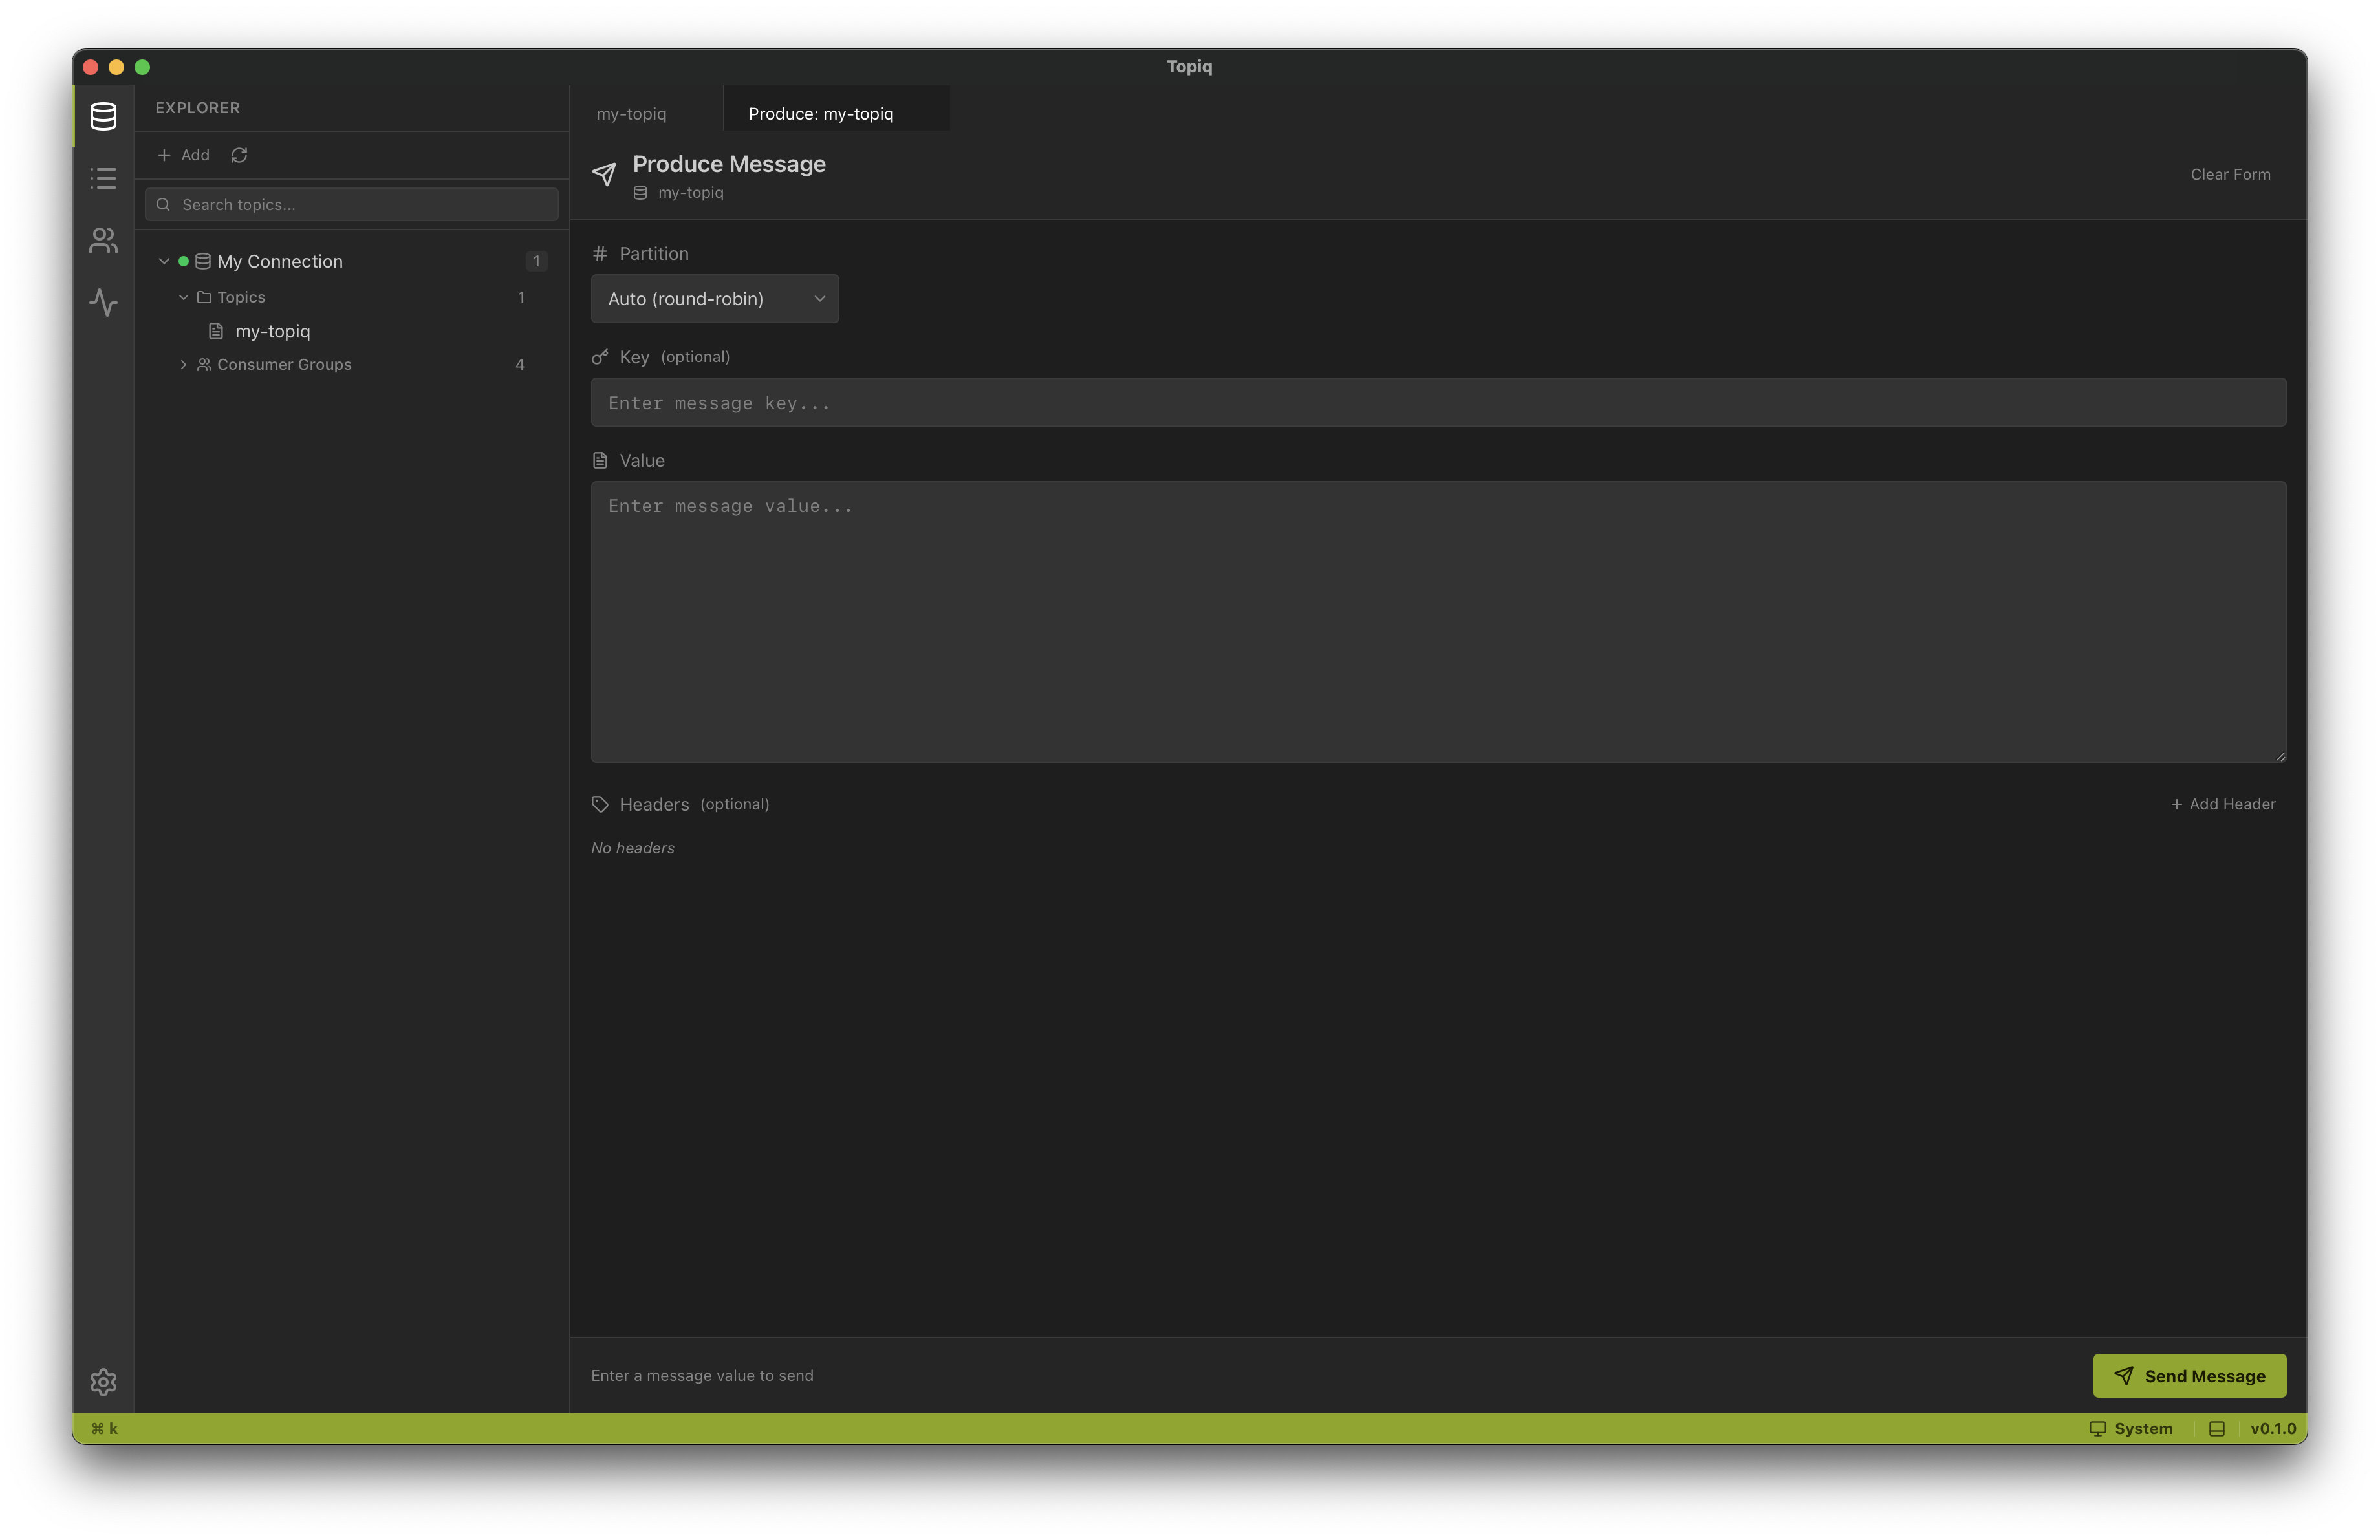Click the System theme indicator
This screenshot has width=2380, height=1540.
(2131, 1429)
